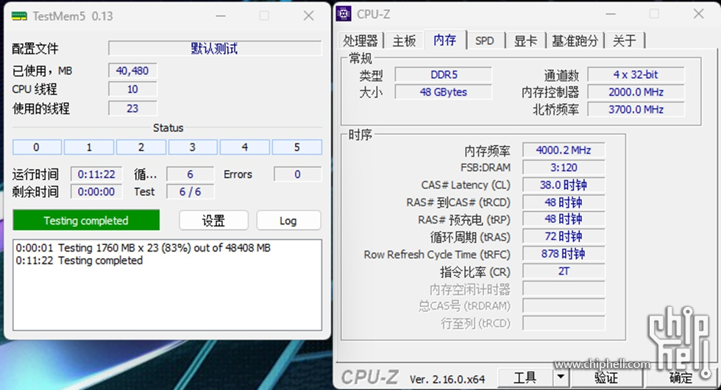Image resolution: width=721 pixels, height=390 pixels.
Task: Click the FSB:DRAM 3:120 value
Action: coord(564,168)
